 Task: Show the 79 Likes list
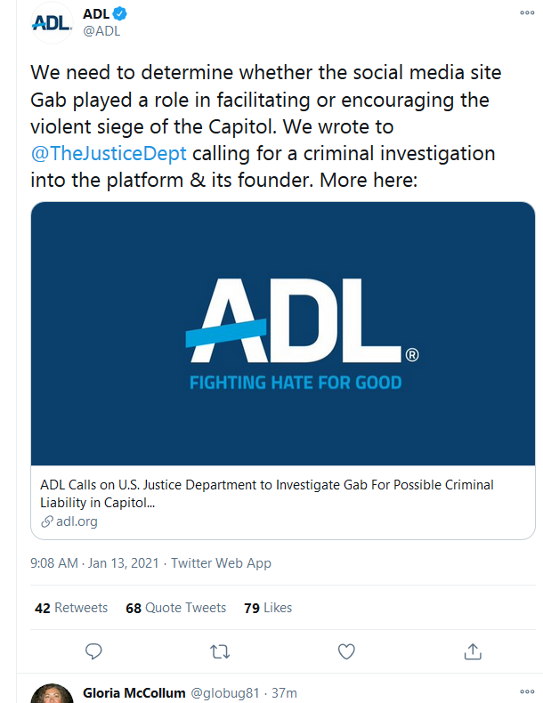pos(267,608)
